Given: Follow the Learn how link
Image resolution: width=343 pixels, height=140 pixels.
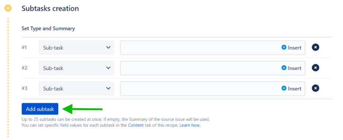Looking at the screenshot, I should coord(190,125).
